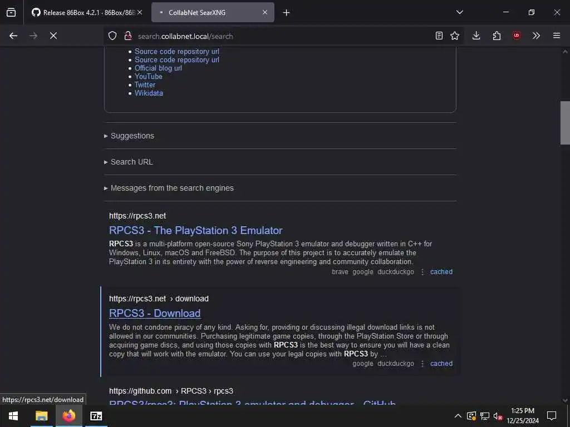Click Firefox icon in taskbar
Screen dimensions: 570x427
pyautogui.click(x=68, y=416)
